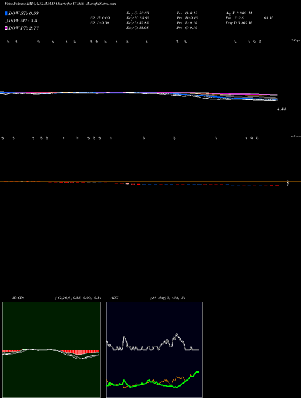
Task: Click the MACD (12,26,9) parameter values
Action: coord(78,298)
